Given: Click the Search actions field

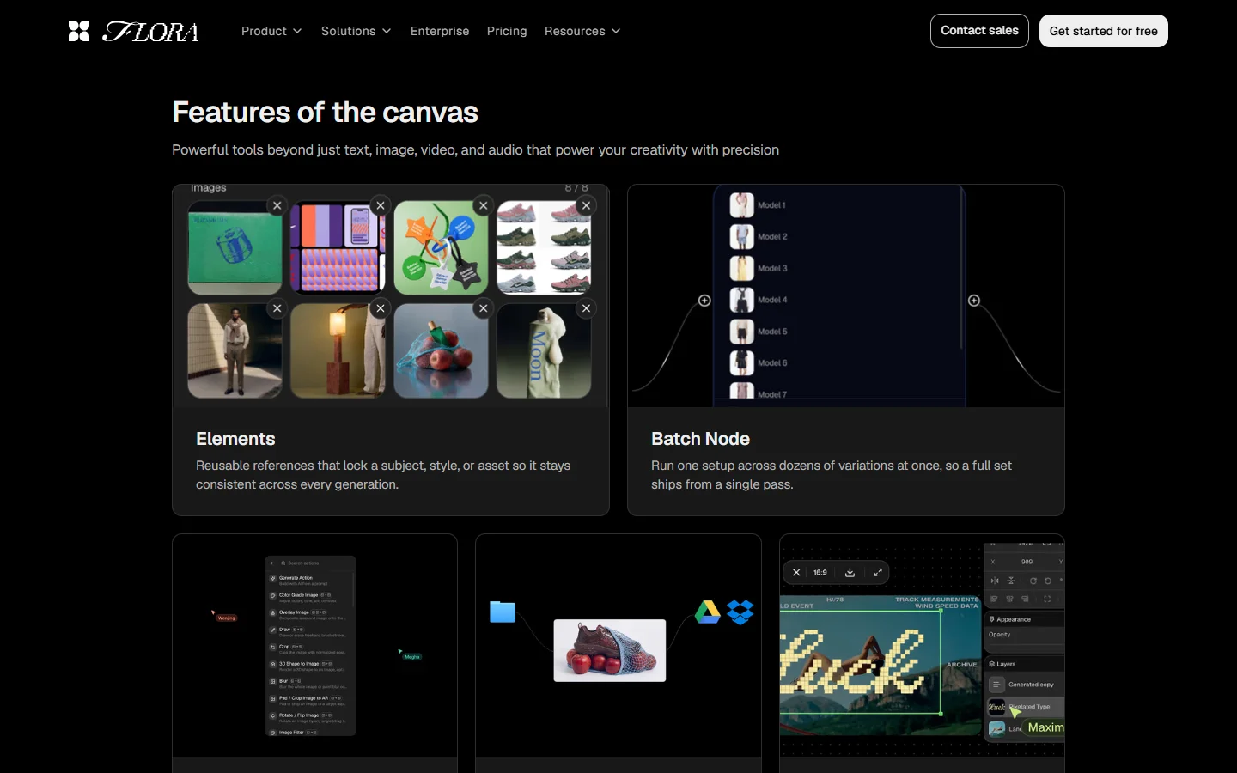Looking at the screenshot, I should click(311, 563).
